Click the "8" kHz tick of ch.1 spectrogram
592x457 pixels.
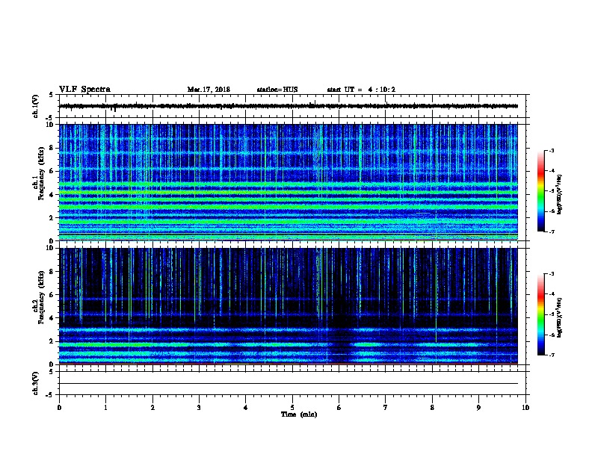pyautogui.click(x=52, y=148)
